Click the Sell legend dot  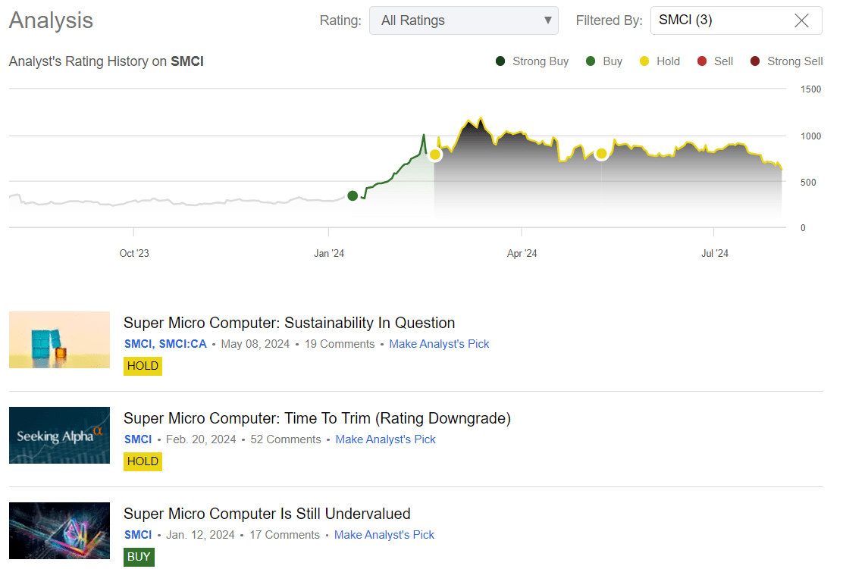coord(702,61)
